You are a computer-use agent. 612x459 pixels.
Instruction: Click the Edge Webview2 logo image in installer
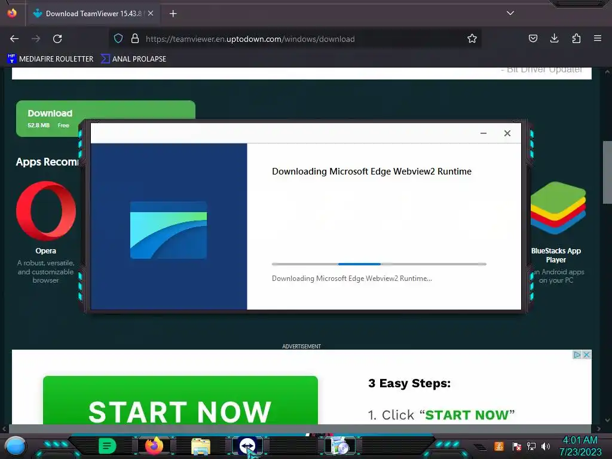click(168, 230)
